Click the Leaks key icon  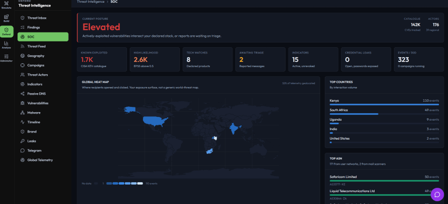[22, 141]
